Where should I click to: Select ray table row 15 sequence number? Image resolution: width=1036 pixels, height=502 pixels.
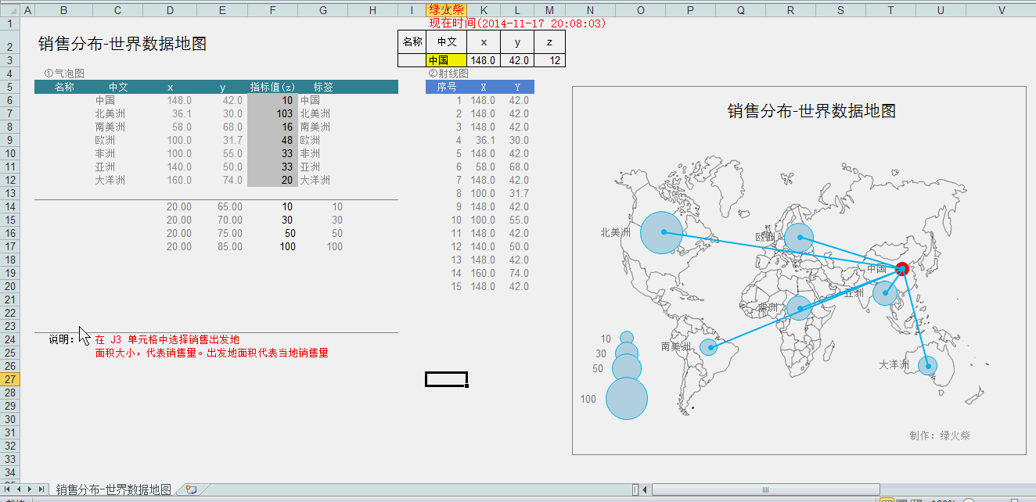pyautogui.click(x=446, y=286)
